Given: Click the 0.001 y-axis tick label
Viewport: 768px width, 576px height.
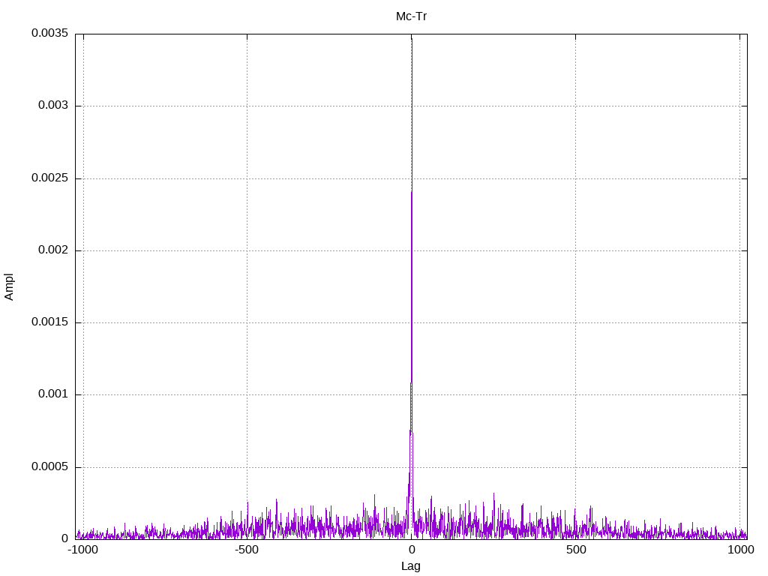Looking at the screenshot, I should click(x=53, y=394).
